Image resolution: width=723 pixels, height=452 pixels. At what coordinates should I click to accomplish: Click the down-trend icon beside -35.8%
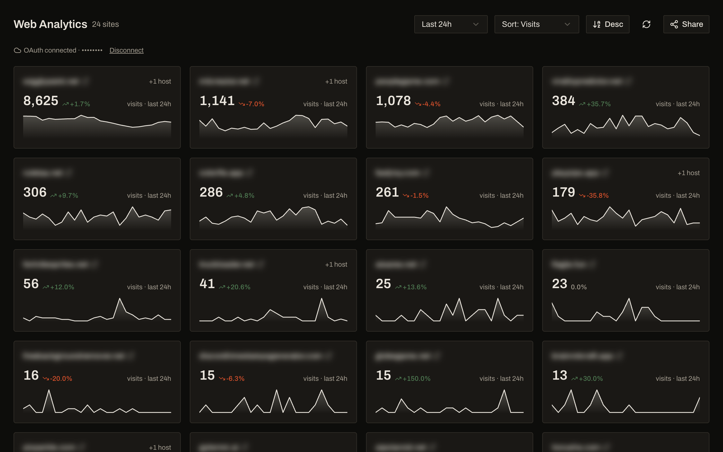pos(582,196)
